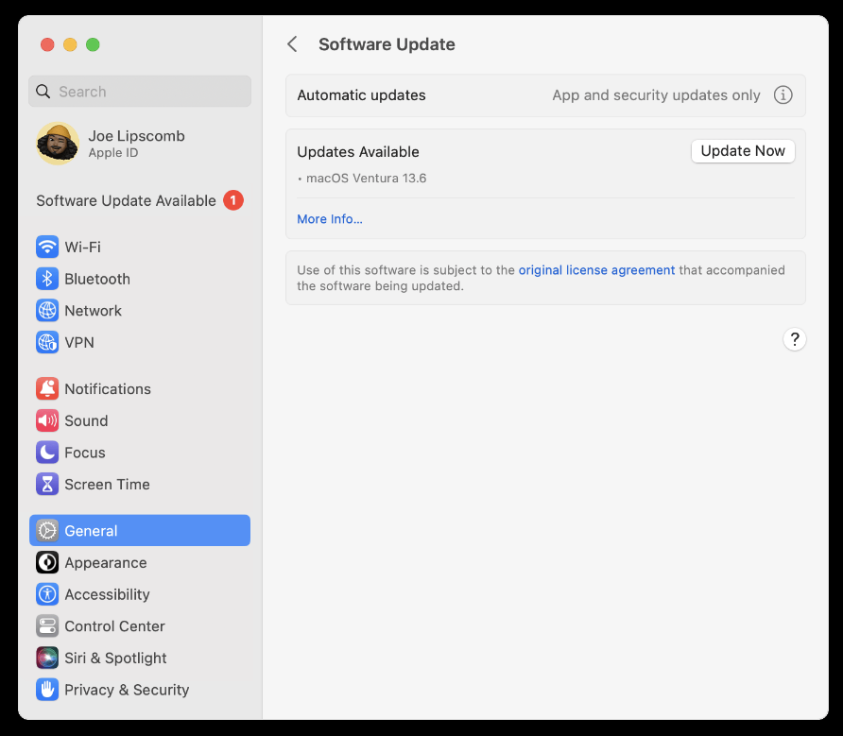Go back with the chevron arrow
The image size is (843, 736).
[x=292, y=44]
